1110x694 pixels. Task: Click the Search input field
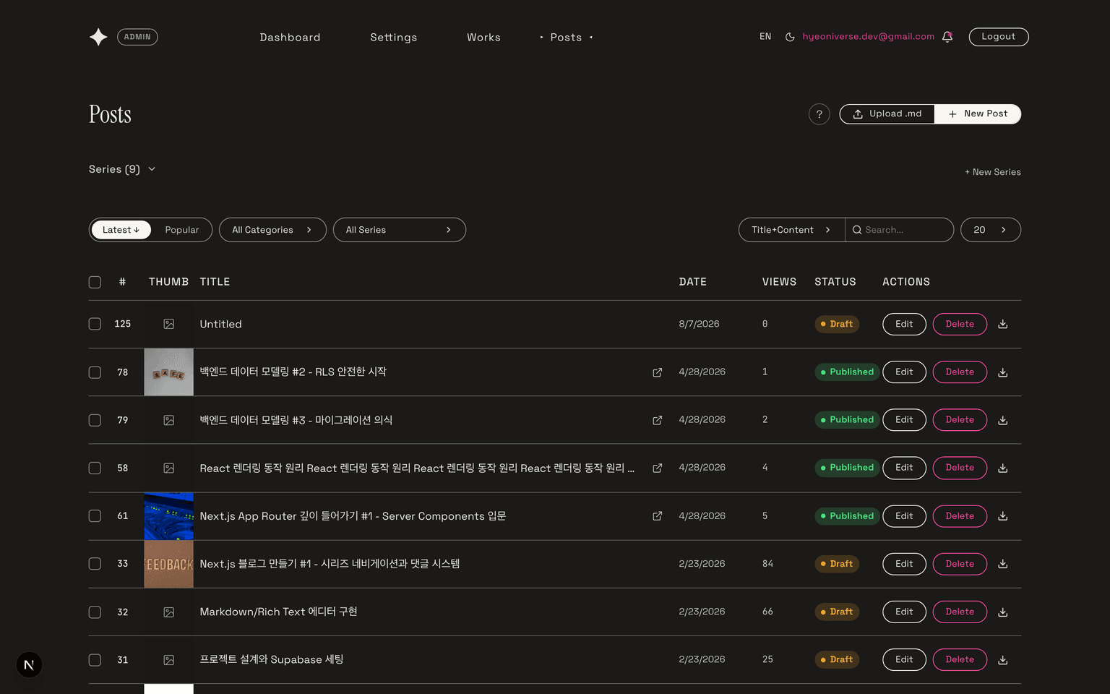[x=899, y=230]
